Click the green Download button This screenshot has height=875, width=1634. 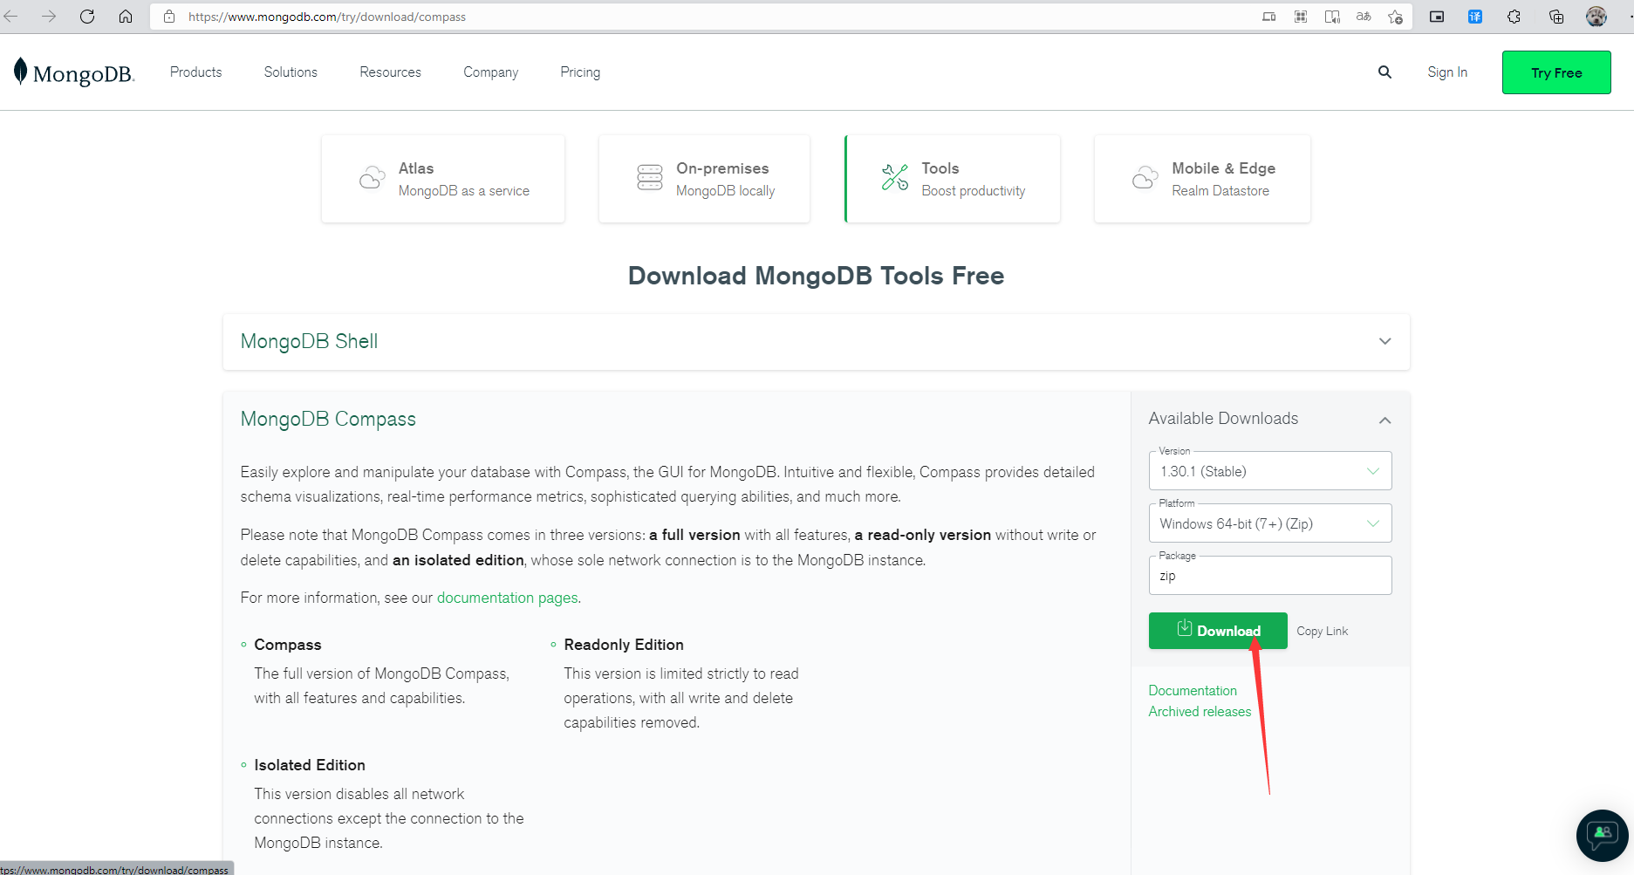point(1218,631)
